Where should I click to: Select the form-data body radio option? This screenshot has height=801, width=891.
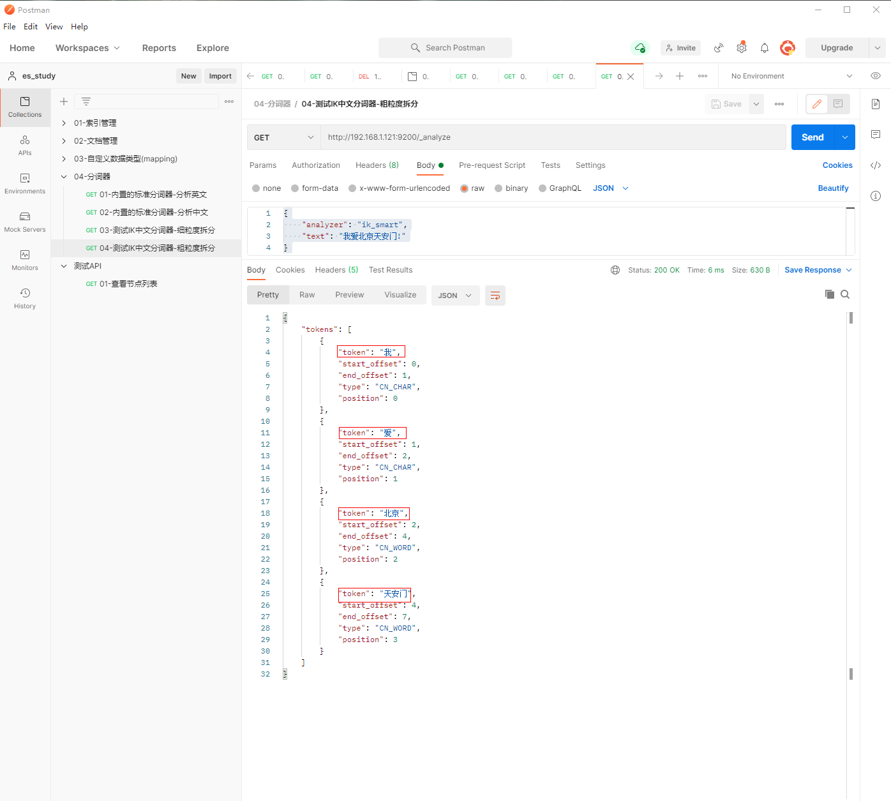[295, 188]
